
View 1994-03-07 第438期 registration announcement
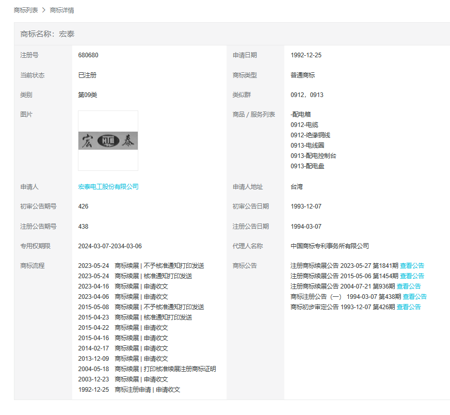pos(415,297)
